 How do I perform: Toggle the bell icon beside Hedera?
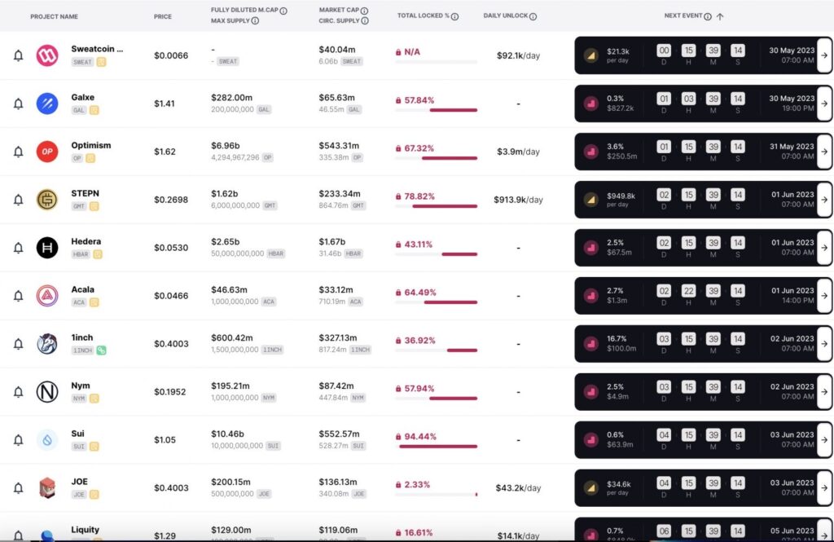tap(18, 248)
